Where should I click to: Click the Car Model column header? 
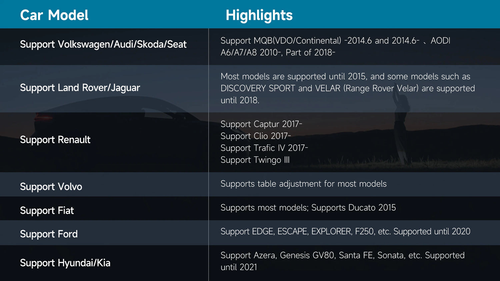[x=54, y=15]
